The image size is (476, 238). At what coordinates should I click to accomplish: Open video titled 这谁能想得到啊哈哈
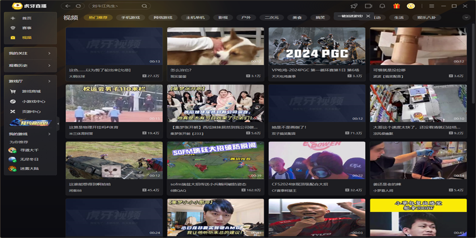click(x=90, y=184)
